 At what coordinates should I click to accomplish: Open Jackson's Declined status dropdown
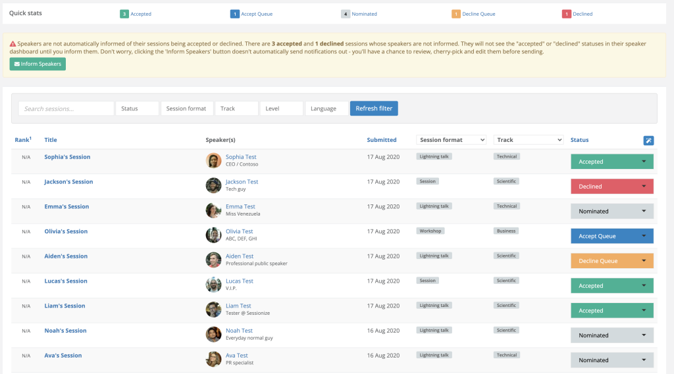pyautogui.click(x=611, y=187)
